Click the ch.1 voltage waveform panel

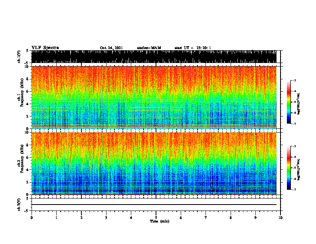(154, 57)
